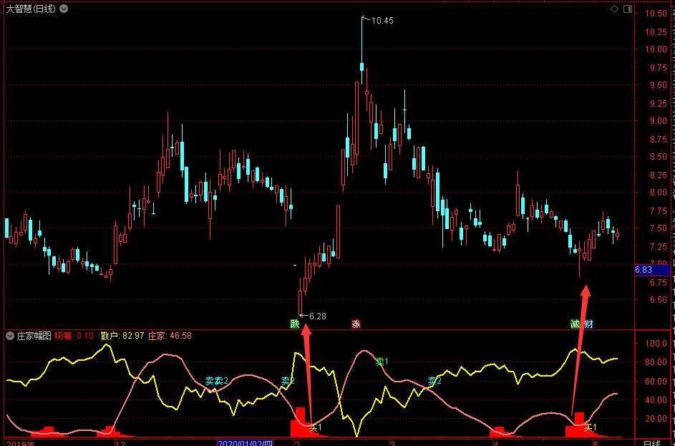Screen dimensions: 675x446
Task: Click the diamond marker icon at top right
Action: (614, 9)
